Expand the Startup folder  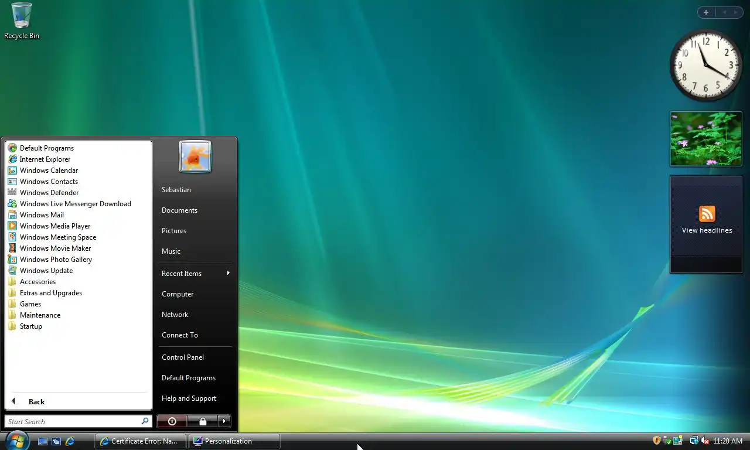pyautogui.click(x=79, y=326)
